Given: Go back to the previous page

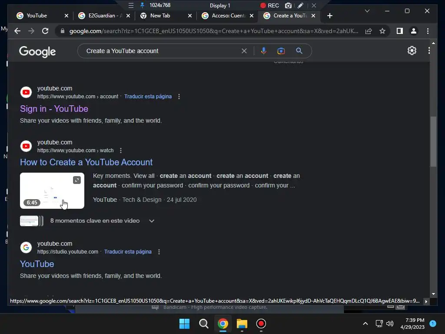Looking at the screenshot, I should (17, 31).
